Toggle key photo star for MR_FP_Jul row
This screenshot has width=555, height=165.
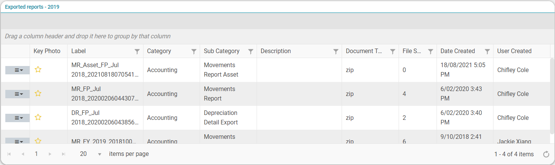click(x=38, y=94)
